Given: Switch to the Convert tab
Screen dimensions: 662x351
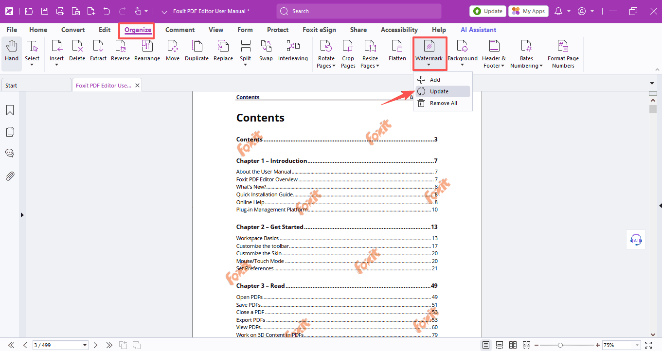Looking at the screenshot, I should (x=73, y=30).
